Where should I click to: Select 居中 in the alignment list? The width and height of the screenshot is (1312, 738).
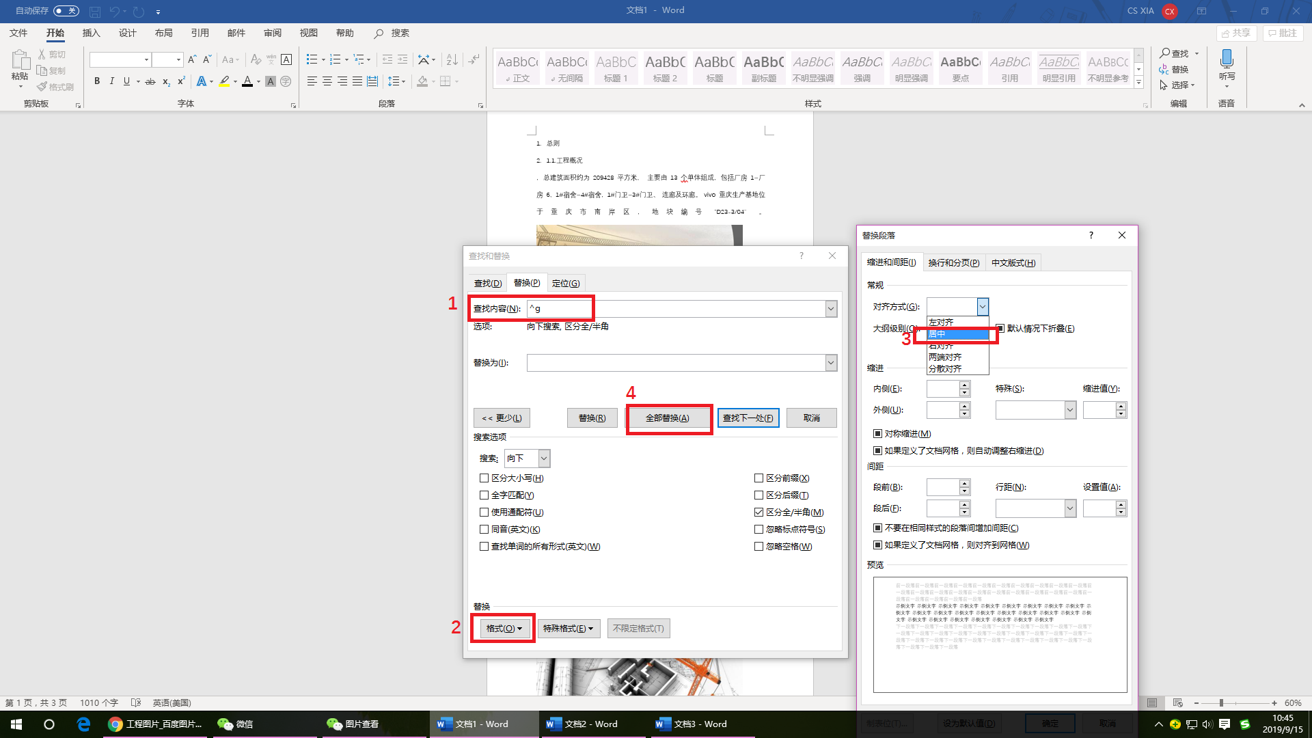pyautogui.click(x=957, y=334)
